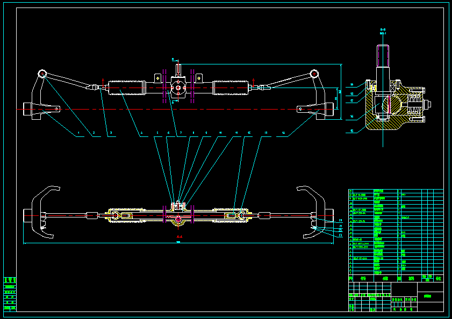The height and width of the screenshot is (319, 452).
Task: Select callout 19 in section view
Action: click(351, 85)
